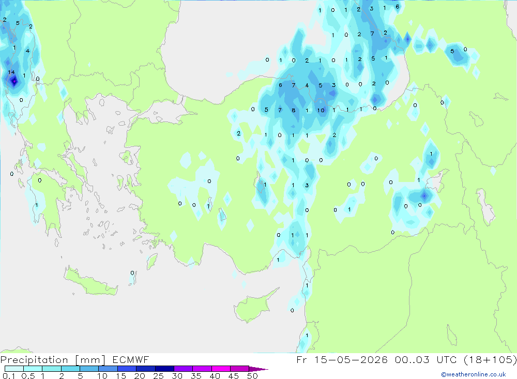Pick the 45–50 mm legend color box
The width and height of the screenshot is (517, 379).
tap(239, 369)
